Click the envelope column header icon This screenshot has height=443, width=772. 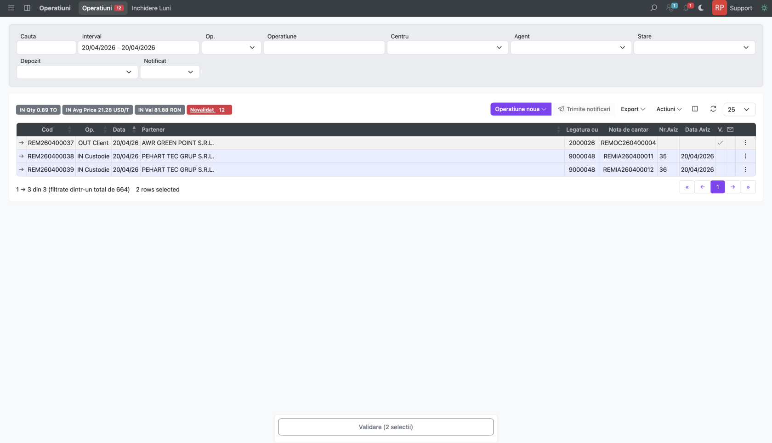730,129
